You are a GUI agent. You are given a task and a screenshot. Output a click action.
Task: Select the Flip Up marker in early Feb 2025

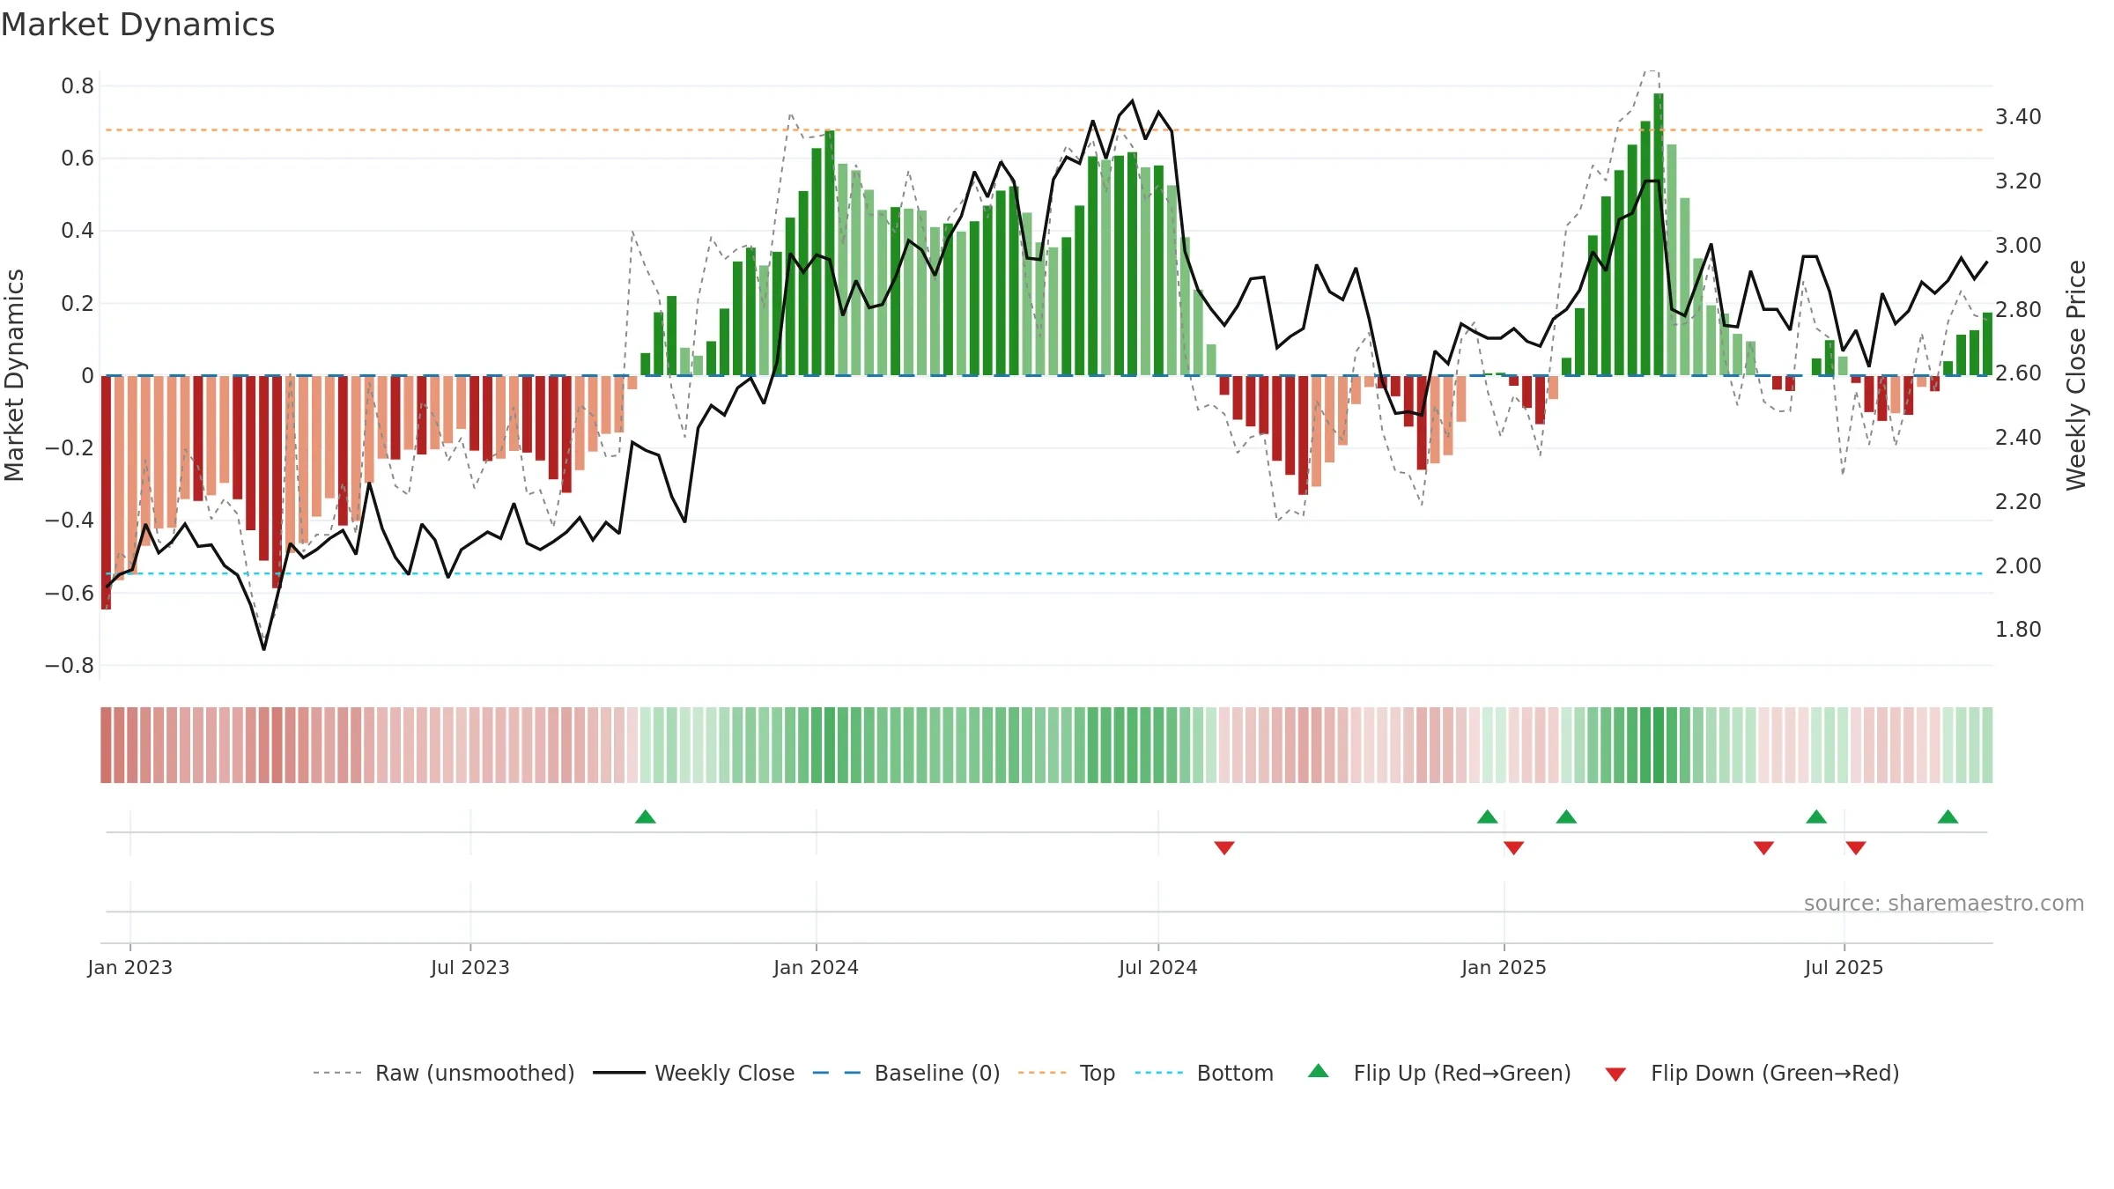[1566, 816]
